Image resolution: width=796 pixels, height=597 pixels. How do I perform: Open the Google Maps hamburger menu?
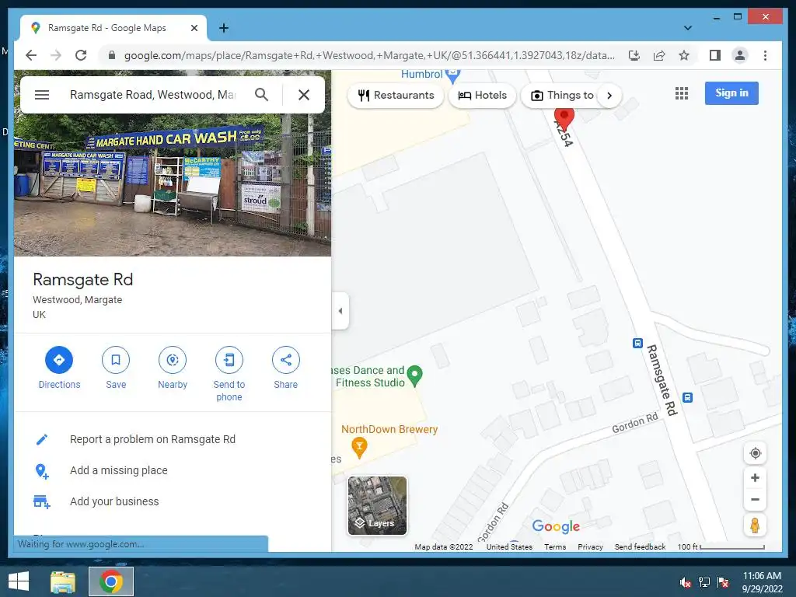click(42, 95)
